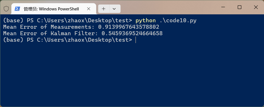Image resolution: width=264 pixels, height=107 pixels.
Task: Click the .\code10.py argument text
Action: [x=178, y=21]
